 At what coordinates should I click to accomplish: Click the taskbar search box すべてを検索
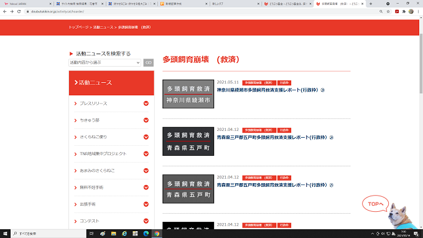click(x=49, y=234)
